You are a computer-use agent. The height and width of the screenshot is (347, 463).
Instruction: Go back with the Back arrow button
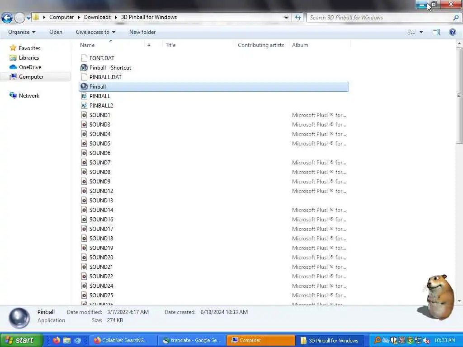(7, 18)
